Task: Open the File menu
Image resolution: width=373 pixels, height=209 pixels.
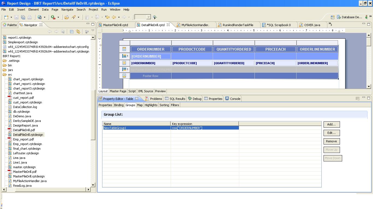Action: 4,9
